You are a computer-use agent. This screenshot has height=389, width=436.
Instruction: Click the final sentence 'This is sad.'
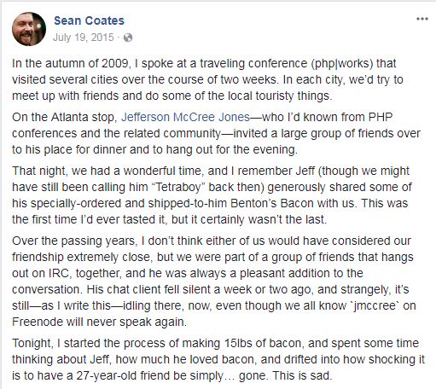(x=302, y=375)
